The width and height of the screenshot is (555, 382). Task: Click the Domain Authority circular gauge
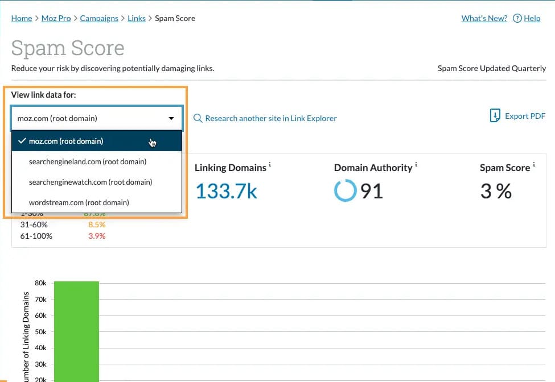click(345, 191)
